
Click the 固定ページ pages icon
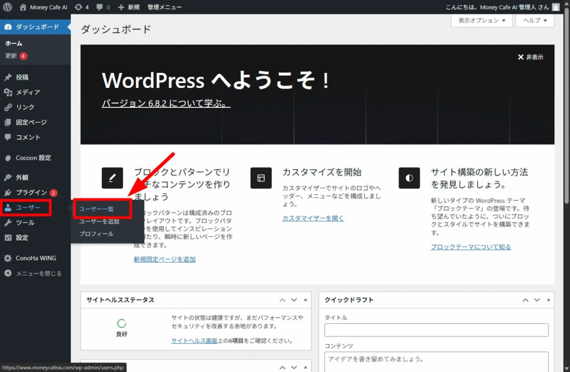[8, 122]
